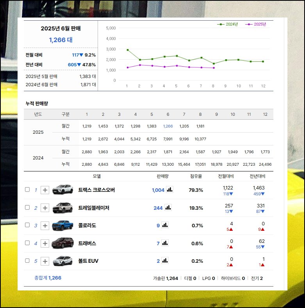Click the 트레일블레이저 car thumbnail
The width and height of the screenshot is (305, 308).
(x=62, y=208)
